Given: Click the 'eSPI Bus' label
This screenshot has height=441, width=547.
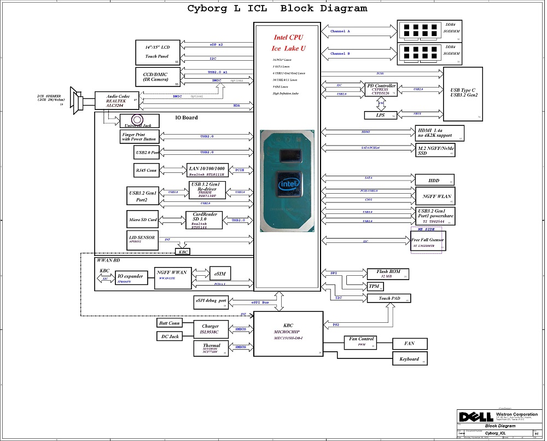Looking at the screenshot, I should (x=260, y=302).
